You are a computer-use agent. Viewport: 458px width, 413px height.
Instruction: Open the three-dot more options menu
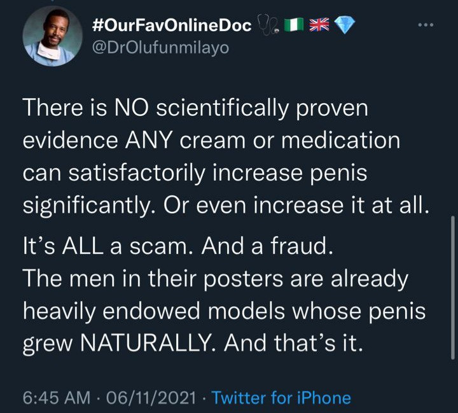point(426,25)
